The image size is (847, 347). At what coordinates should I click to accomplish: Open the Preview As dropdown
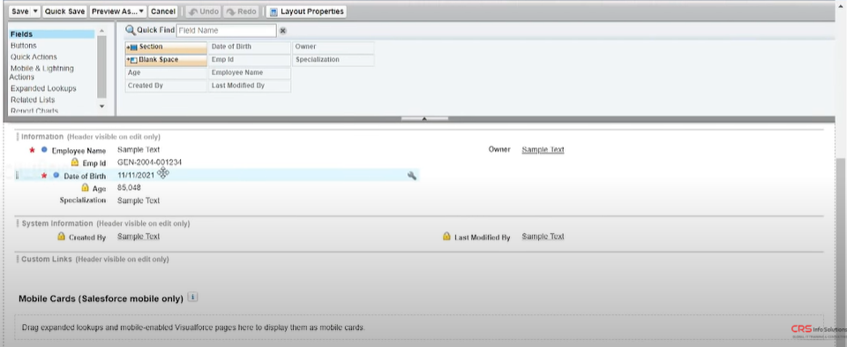(x=118, y=11)
